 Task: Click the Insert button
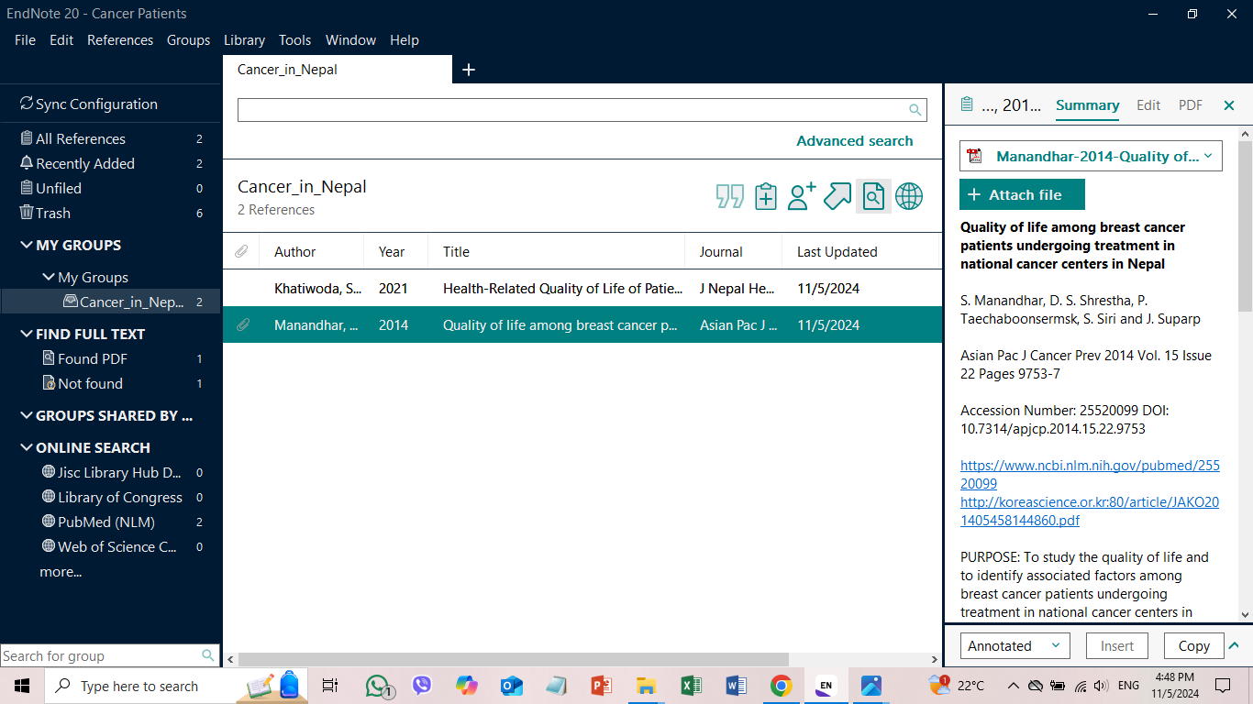[x=1117, y=645]
